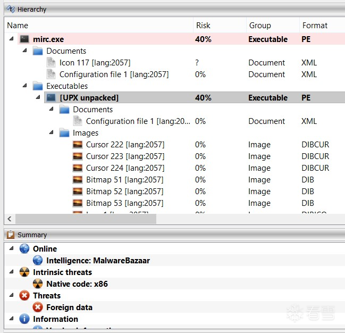Click the Summary panel title
The height and width of the screenshot is (333, 345).
point(32,235)
